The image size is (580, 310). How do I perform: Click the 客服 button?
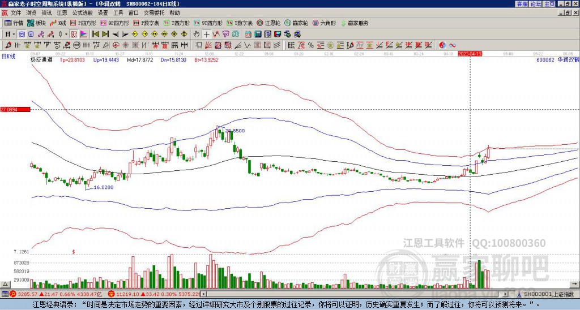pos(522,4)
